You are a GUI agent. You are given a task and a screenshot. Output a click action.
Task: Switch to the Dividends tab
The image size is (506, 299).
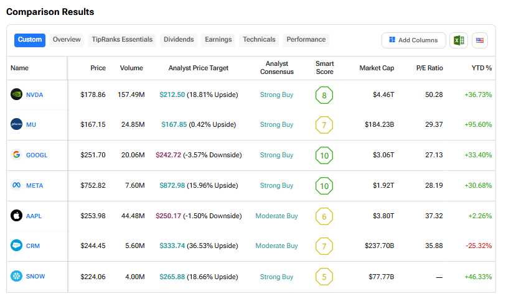point(179,40)
